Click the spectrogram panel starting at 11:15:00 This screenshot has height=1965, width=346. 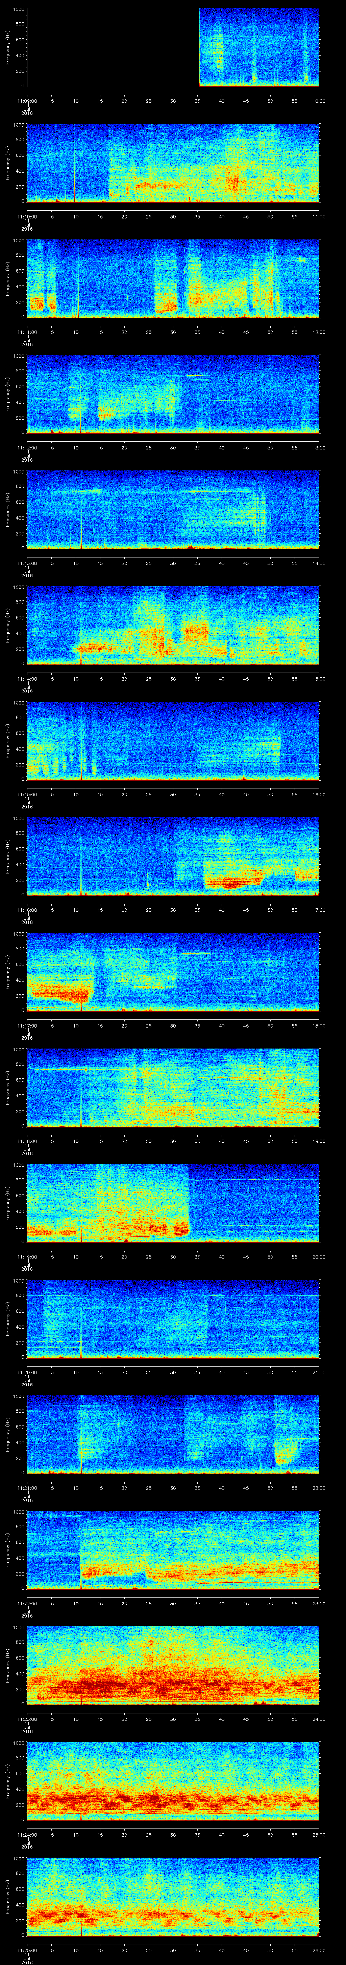(x=173, y=741)
